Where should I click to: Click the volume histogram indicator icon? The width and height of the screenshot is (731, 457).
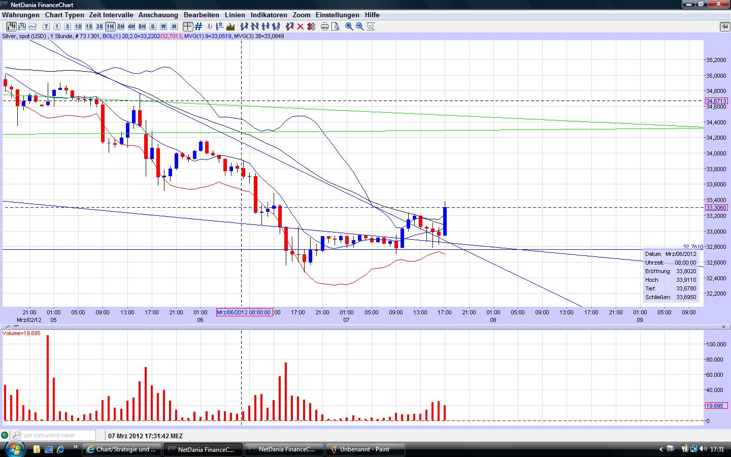230,26
